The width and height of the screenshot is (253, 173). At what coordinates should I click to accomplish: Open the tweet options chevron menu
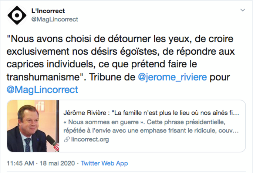(x=242, y=10)
